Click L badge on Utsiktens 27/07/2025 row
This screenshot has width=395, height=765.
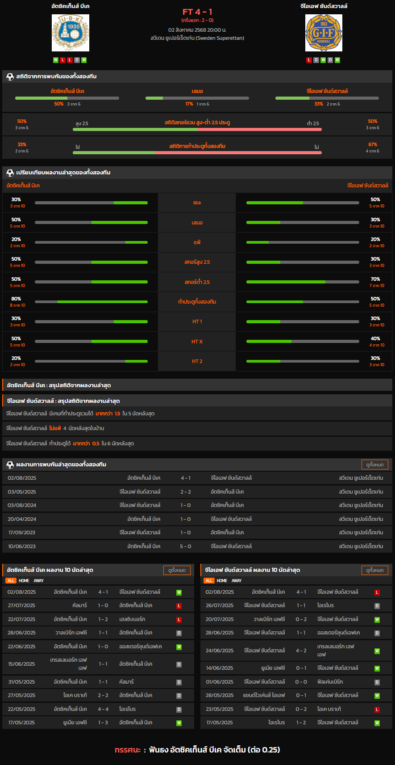(x=179, y=606)
